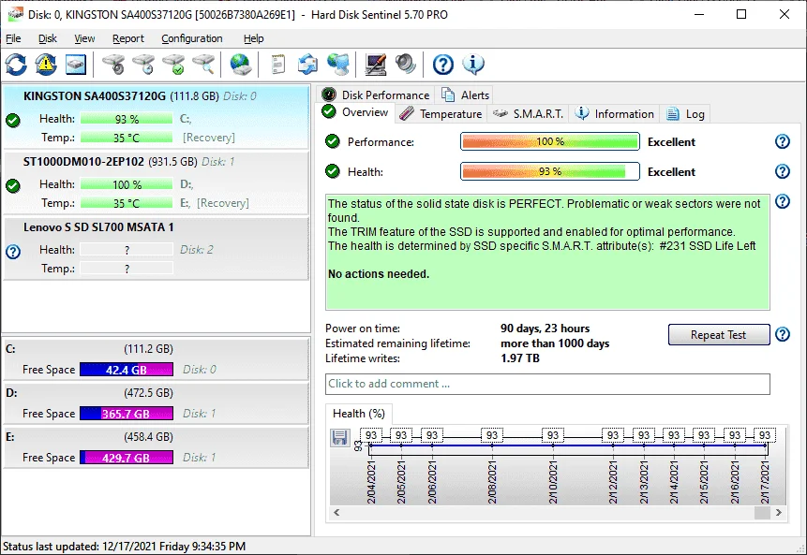Start the extended self test clock disk icon
Screen dimensions: 807x555
(143, 65)
